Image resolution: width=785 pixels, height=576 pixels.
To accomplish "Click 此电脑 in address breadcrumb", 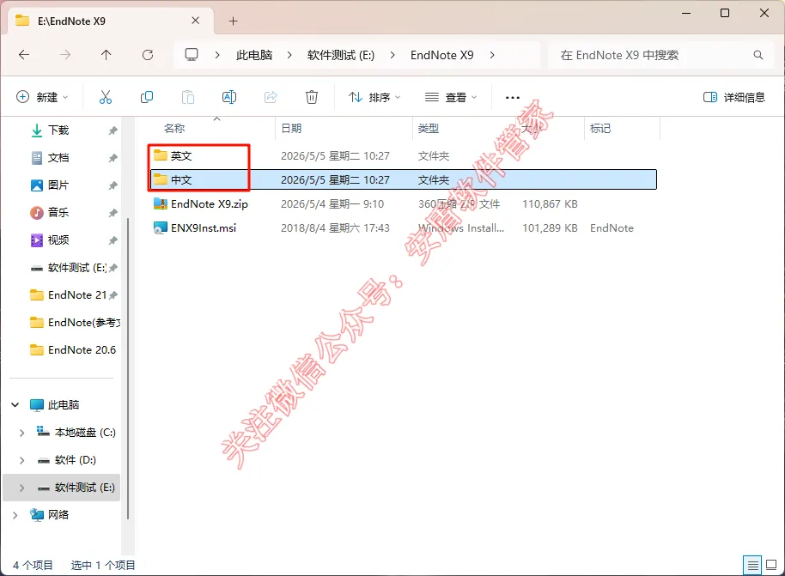I will (254, 55).
